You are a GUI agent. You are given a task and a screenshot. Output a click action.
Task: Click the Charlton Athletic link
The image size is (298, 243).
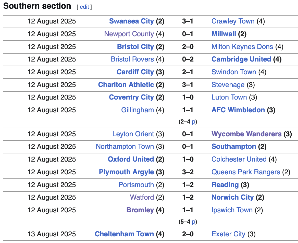[x=126, y=85]
